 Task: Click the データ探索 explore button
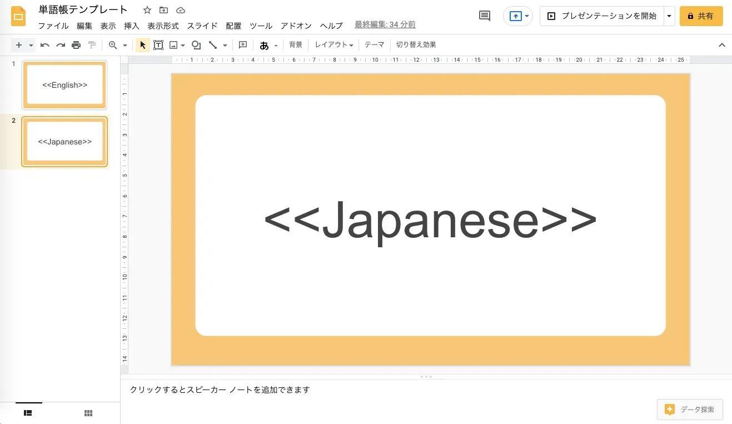[690, 410]
